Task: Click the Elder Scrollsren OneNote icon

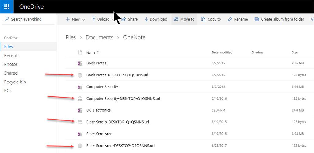Action: (x=80, y=134)
